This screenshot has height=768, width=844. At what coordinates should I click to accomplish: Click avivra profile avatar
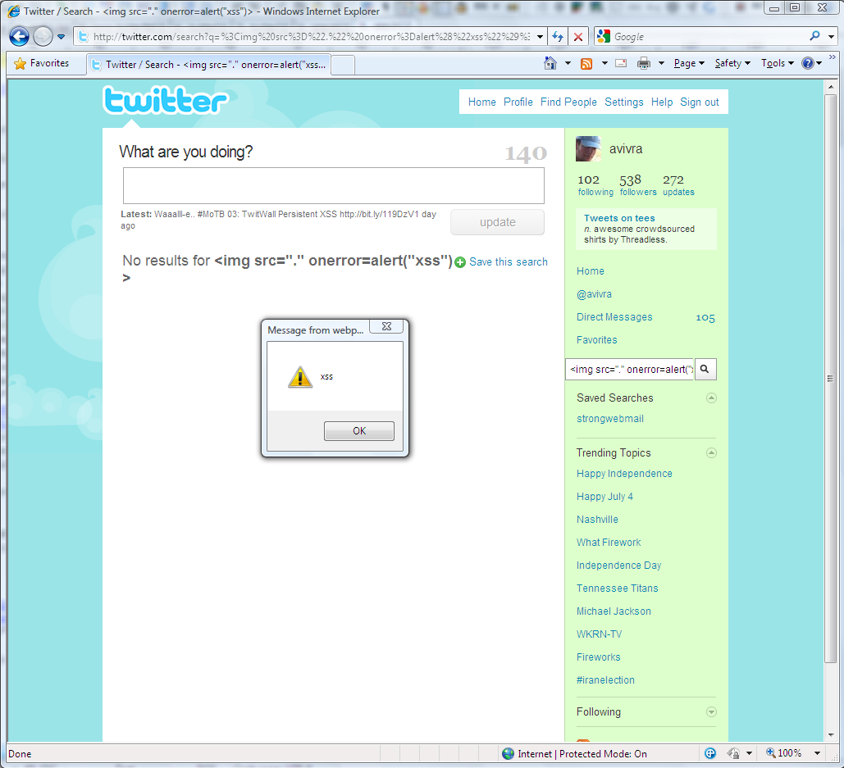point(588,149)
